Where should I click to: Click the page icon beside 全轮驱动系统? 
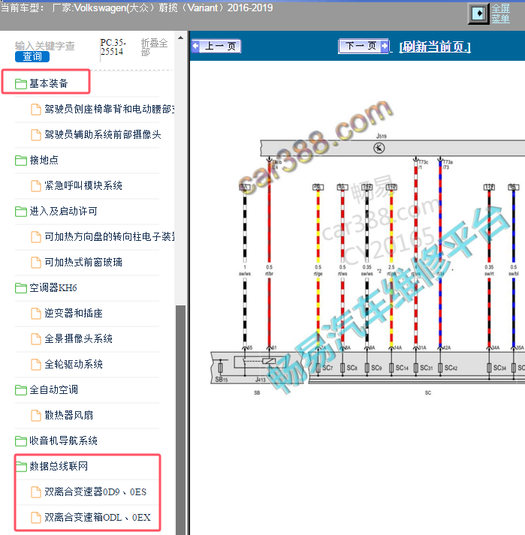coord(36,365)
